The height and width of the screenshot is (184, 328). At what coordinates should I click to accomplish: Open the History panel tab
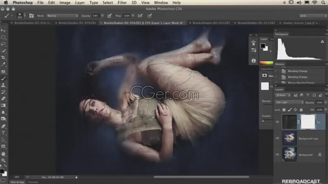(280, 64)
